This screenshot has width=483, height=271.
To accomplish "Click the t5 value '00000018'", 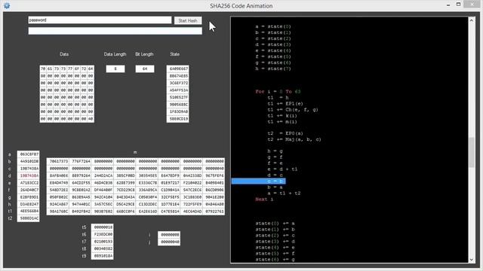I will tap(103, 227).
